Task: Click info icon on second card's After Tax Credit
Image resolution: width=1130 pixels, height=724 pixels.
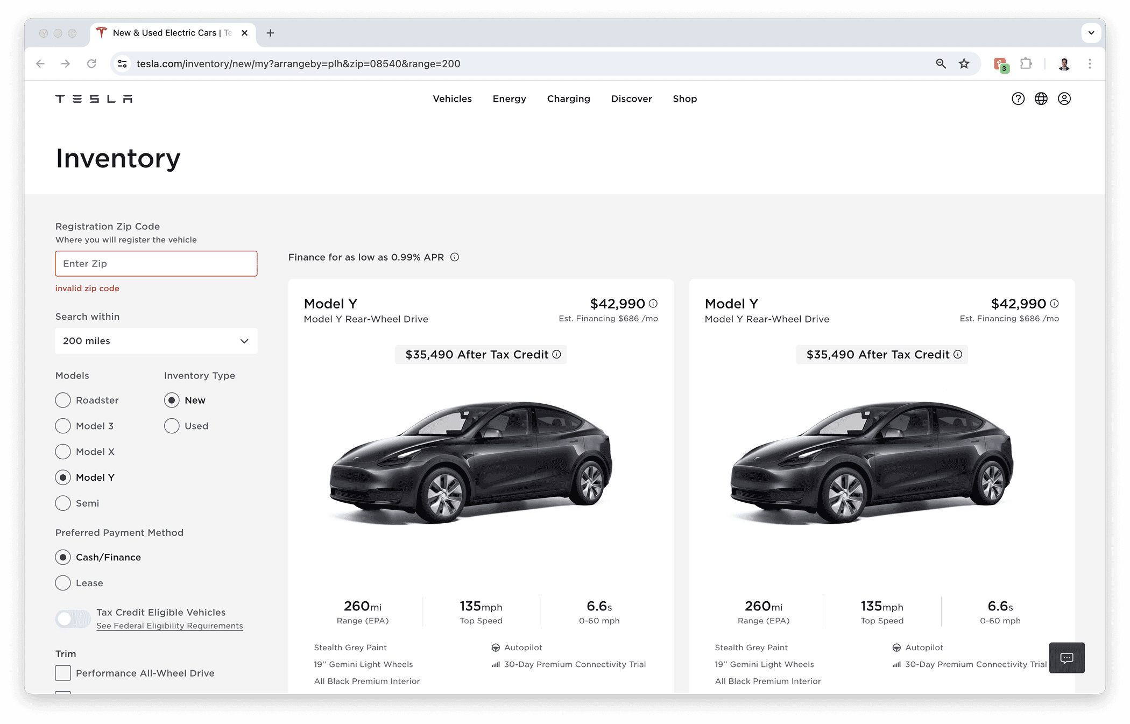Action: 958,354
